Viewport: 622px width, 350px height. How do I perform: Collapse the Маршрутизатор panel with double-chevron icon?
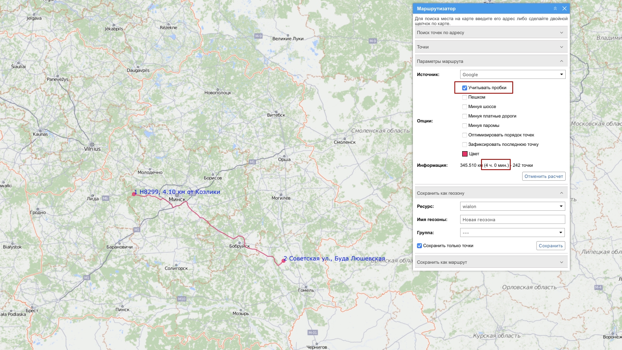point(555,9)
